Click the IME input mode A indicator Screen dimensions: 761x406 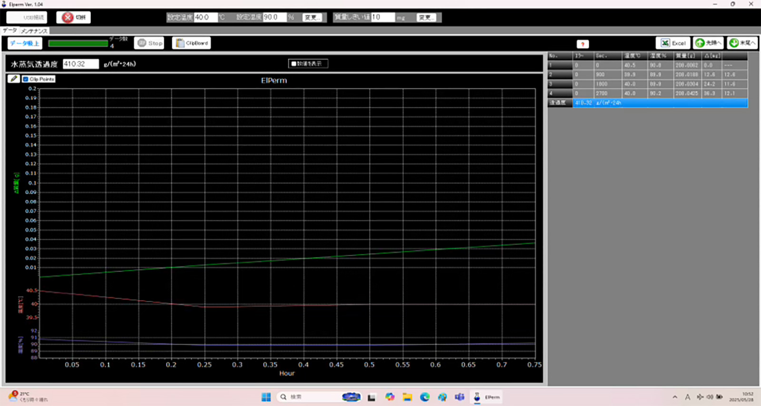(687, 397)
